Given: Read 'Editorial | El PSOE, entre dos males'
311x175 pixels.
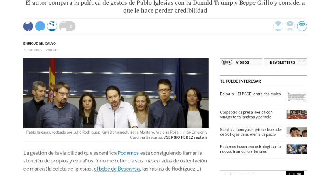Looking at the screenshot, I should pyautogui.click(x=250, y=94).
